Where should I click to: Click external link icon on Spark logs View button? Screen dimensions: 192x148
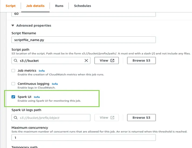(x=112, y=118)
